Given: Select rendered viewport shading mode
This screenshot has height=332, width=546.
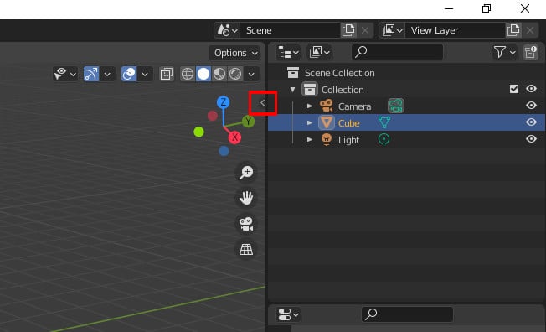Looking at the screenshot, I should pos(235,74).
